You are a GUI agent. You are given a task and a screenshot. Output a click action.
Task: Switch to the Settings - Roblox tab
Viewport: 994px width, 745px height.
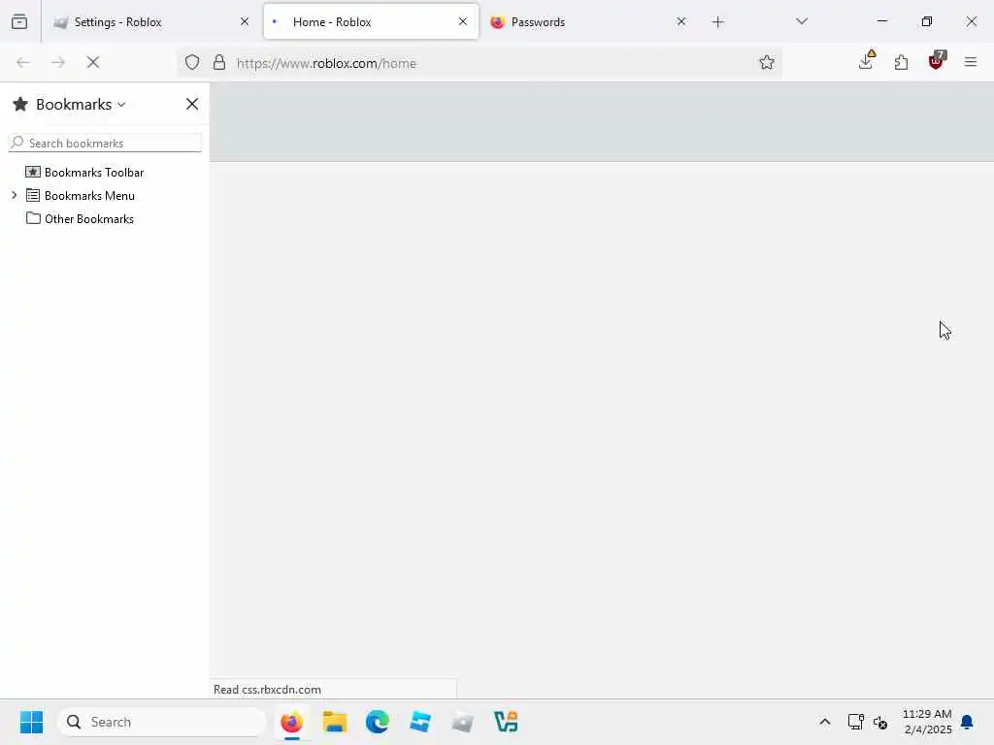pyautogui.click(x=152, y=22)
